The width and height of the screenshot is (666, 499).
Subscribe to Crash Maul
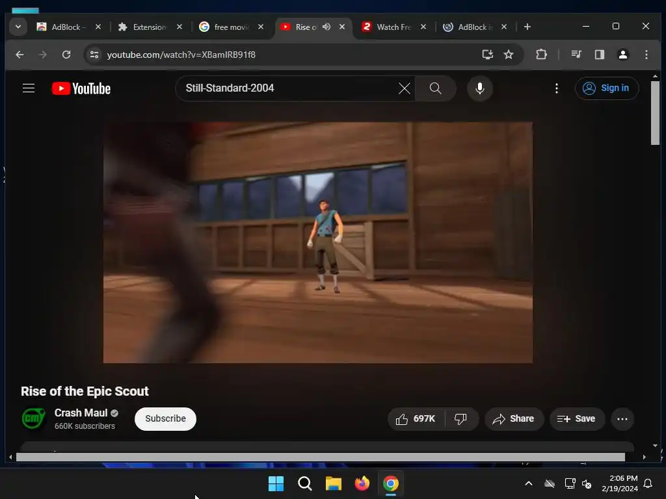pyautogui.click(x=165, y=419)
